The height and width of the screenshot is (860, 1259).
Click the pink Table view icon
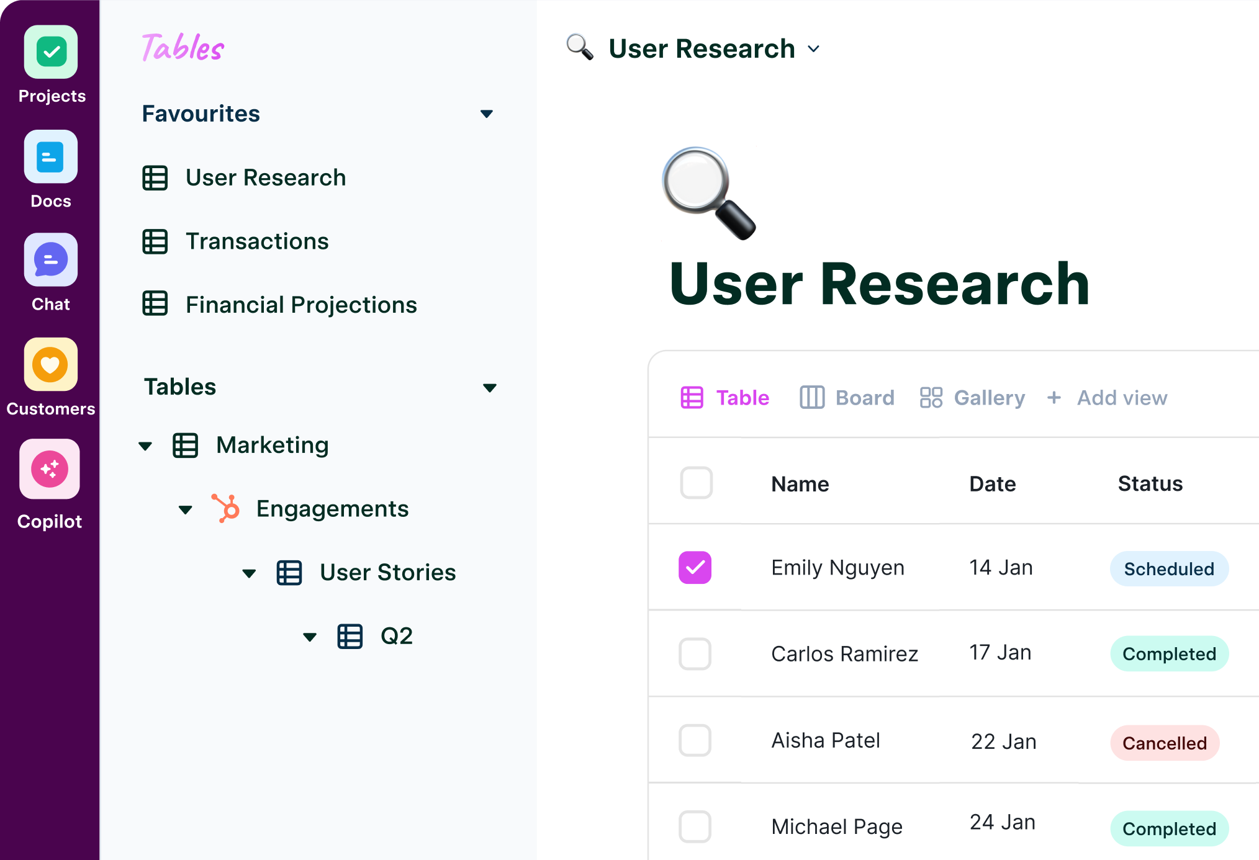click(x=692, y=398)
